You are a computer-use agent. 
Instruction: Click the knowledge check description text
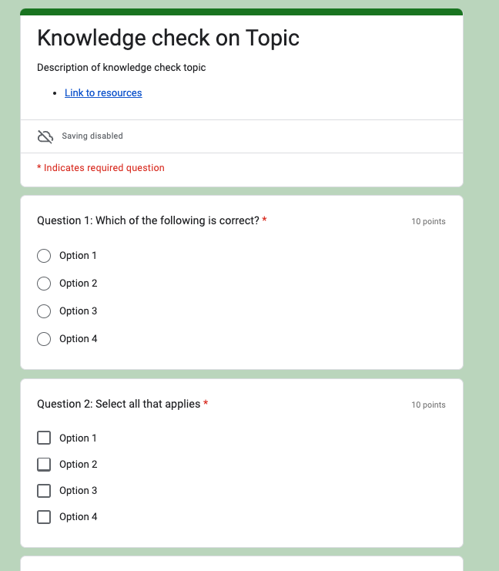click(x=122, y=68)
